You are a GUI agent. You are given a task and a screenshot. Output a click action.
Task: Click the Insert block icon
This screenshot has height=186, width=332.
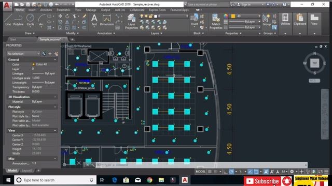194,20
